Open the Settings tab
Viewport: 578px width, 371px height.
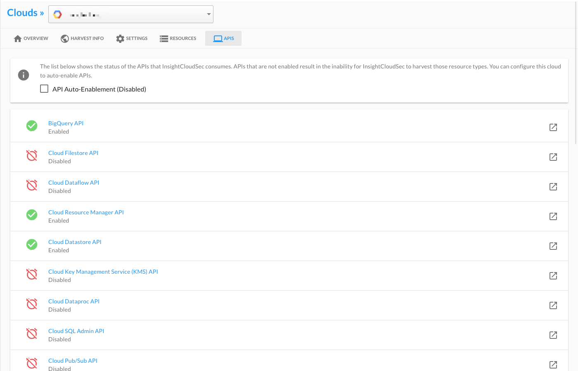tap(132, 38)
